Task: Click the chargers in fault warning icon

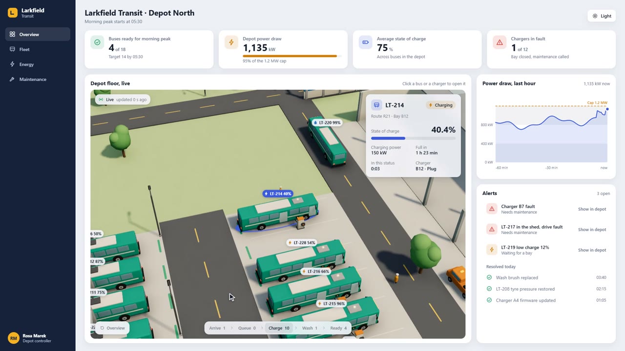Action: [x=500, y=42]
